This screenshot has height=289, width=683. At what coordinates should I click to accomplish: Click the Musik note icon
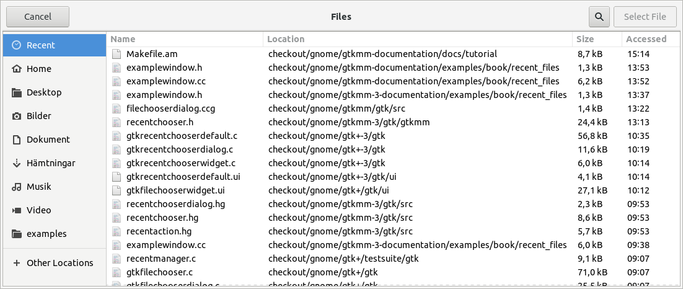[17, 187]
